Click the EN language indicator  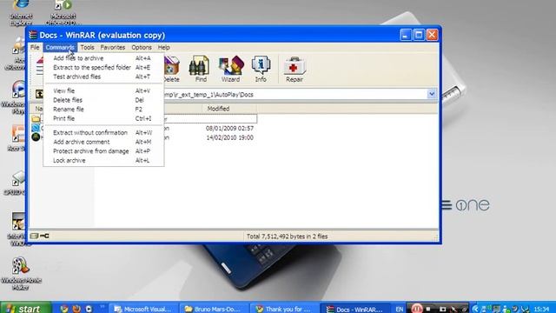pyautogui.click(x=400, y=310)
